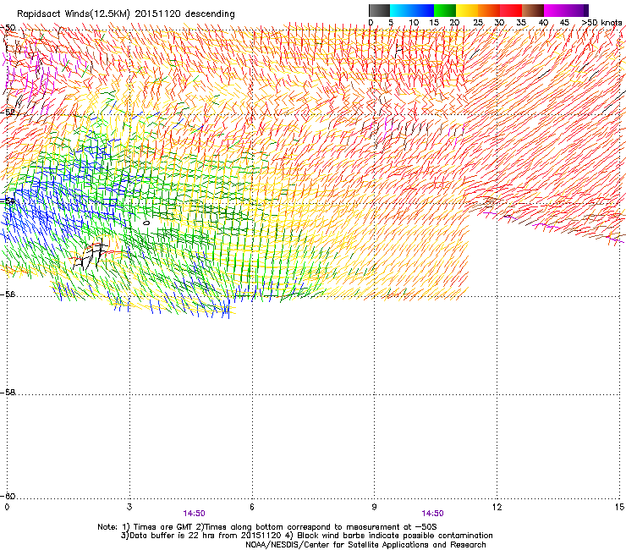Click the 'Note: 1) Times are GMT' line
This screenshot has width=626, height=550.
(267, 527)
